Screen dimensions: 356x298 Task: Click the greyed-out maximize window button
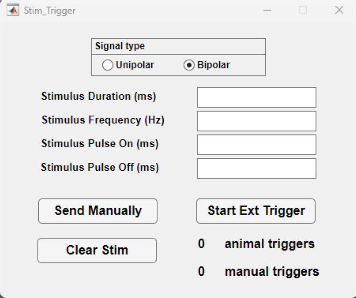tap(303, 10)
